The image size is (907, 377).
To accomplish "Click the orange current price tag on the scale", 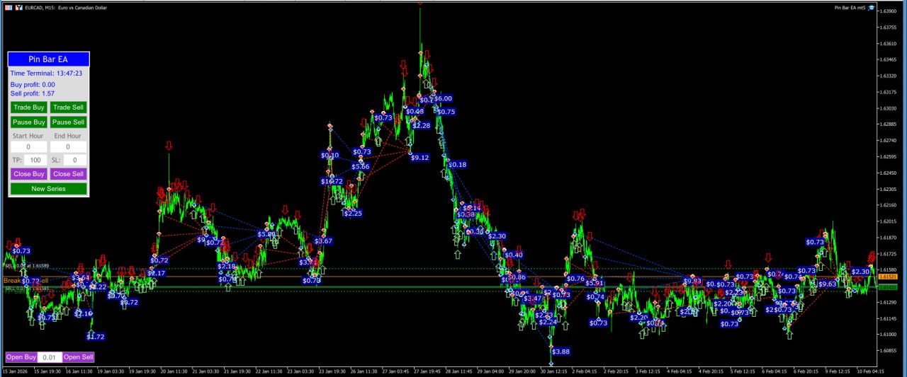I will click(887, 277).
